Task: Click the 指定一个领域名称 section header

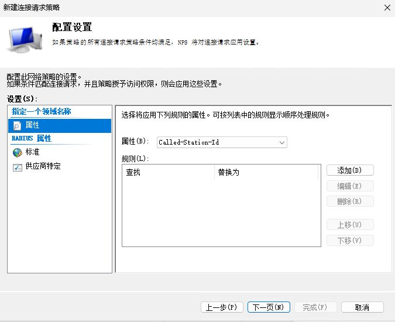Action: pos(41,111)
